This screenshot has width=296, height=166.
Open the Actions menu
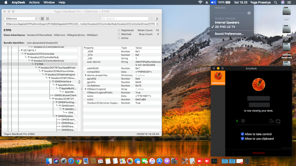(34, 2)
